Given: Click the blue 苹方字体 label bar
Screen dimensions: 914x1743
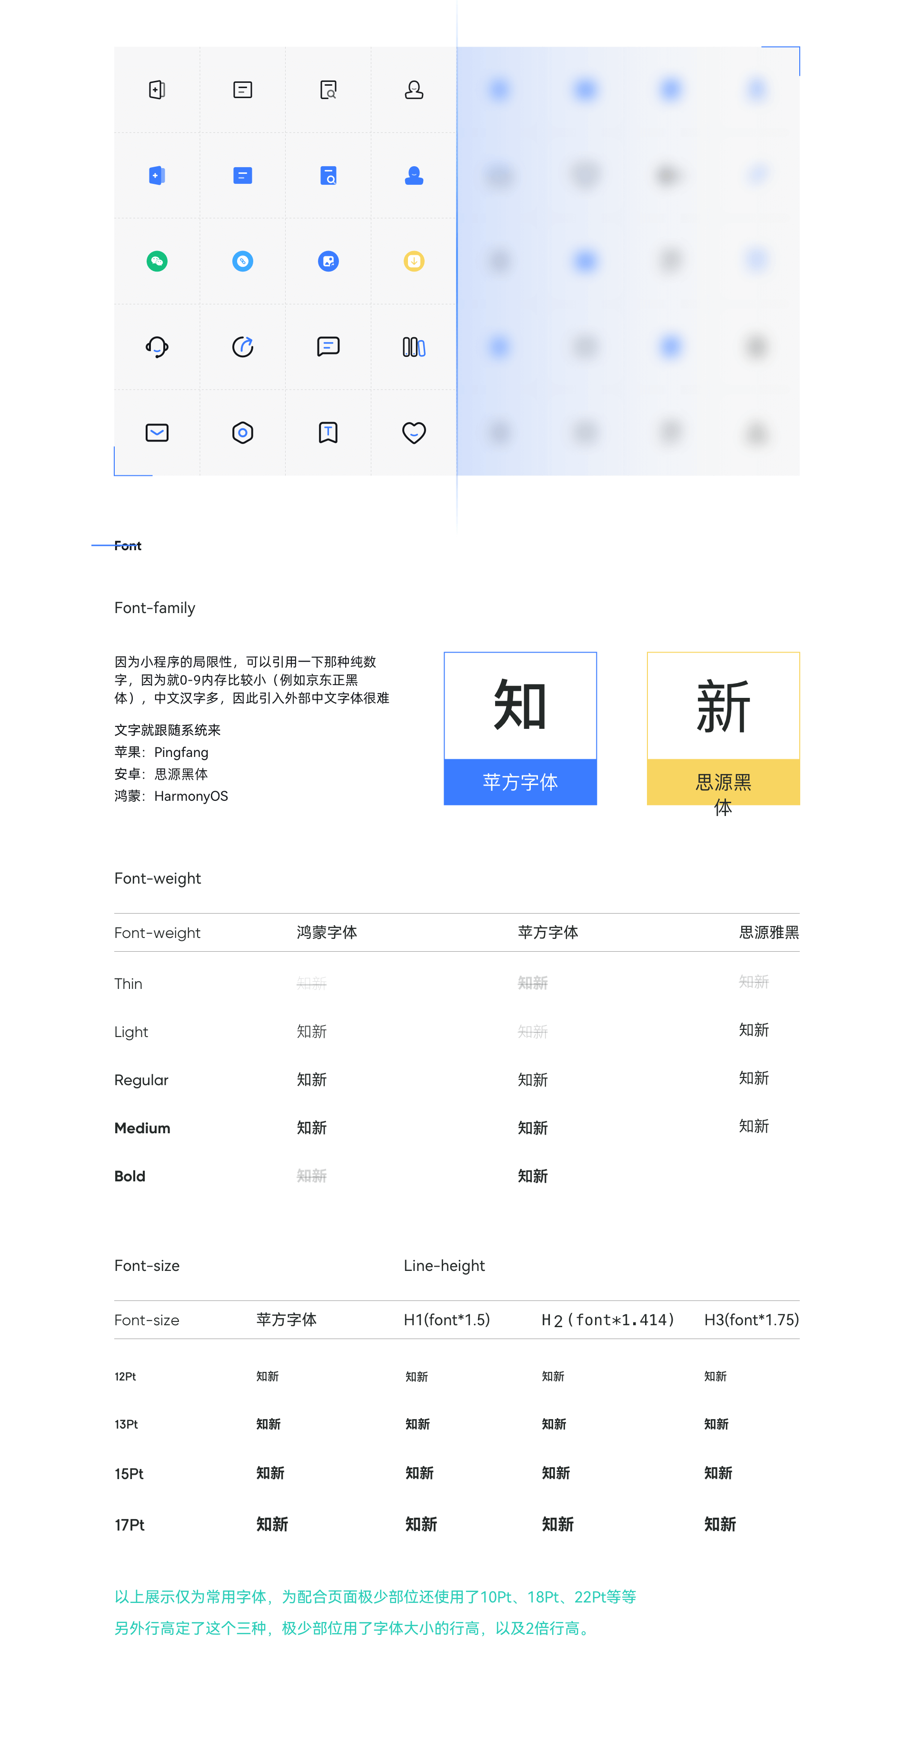Looking at the screenshot, I should point(520,782).
